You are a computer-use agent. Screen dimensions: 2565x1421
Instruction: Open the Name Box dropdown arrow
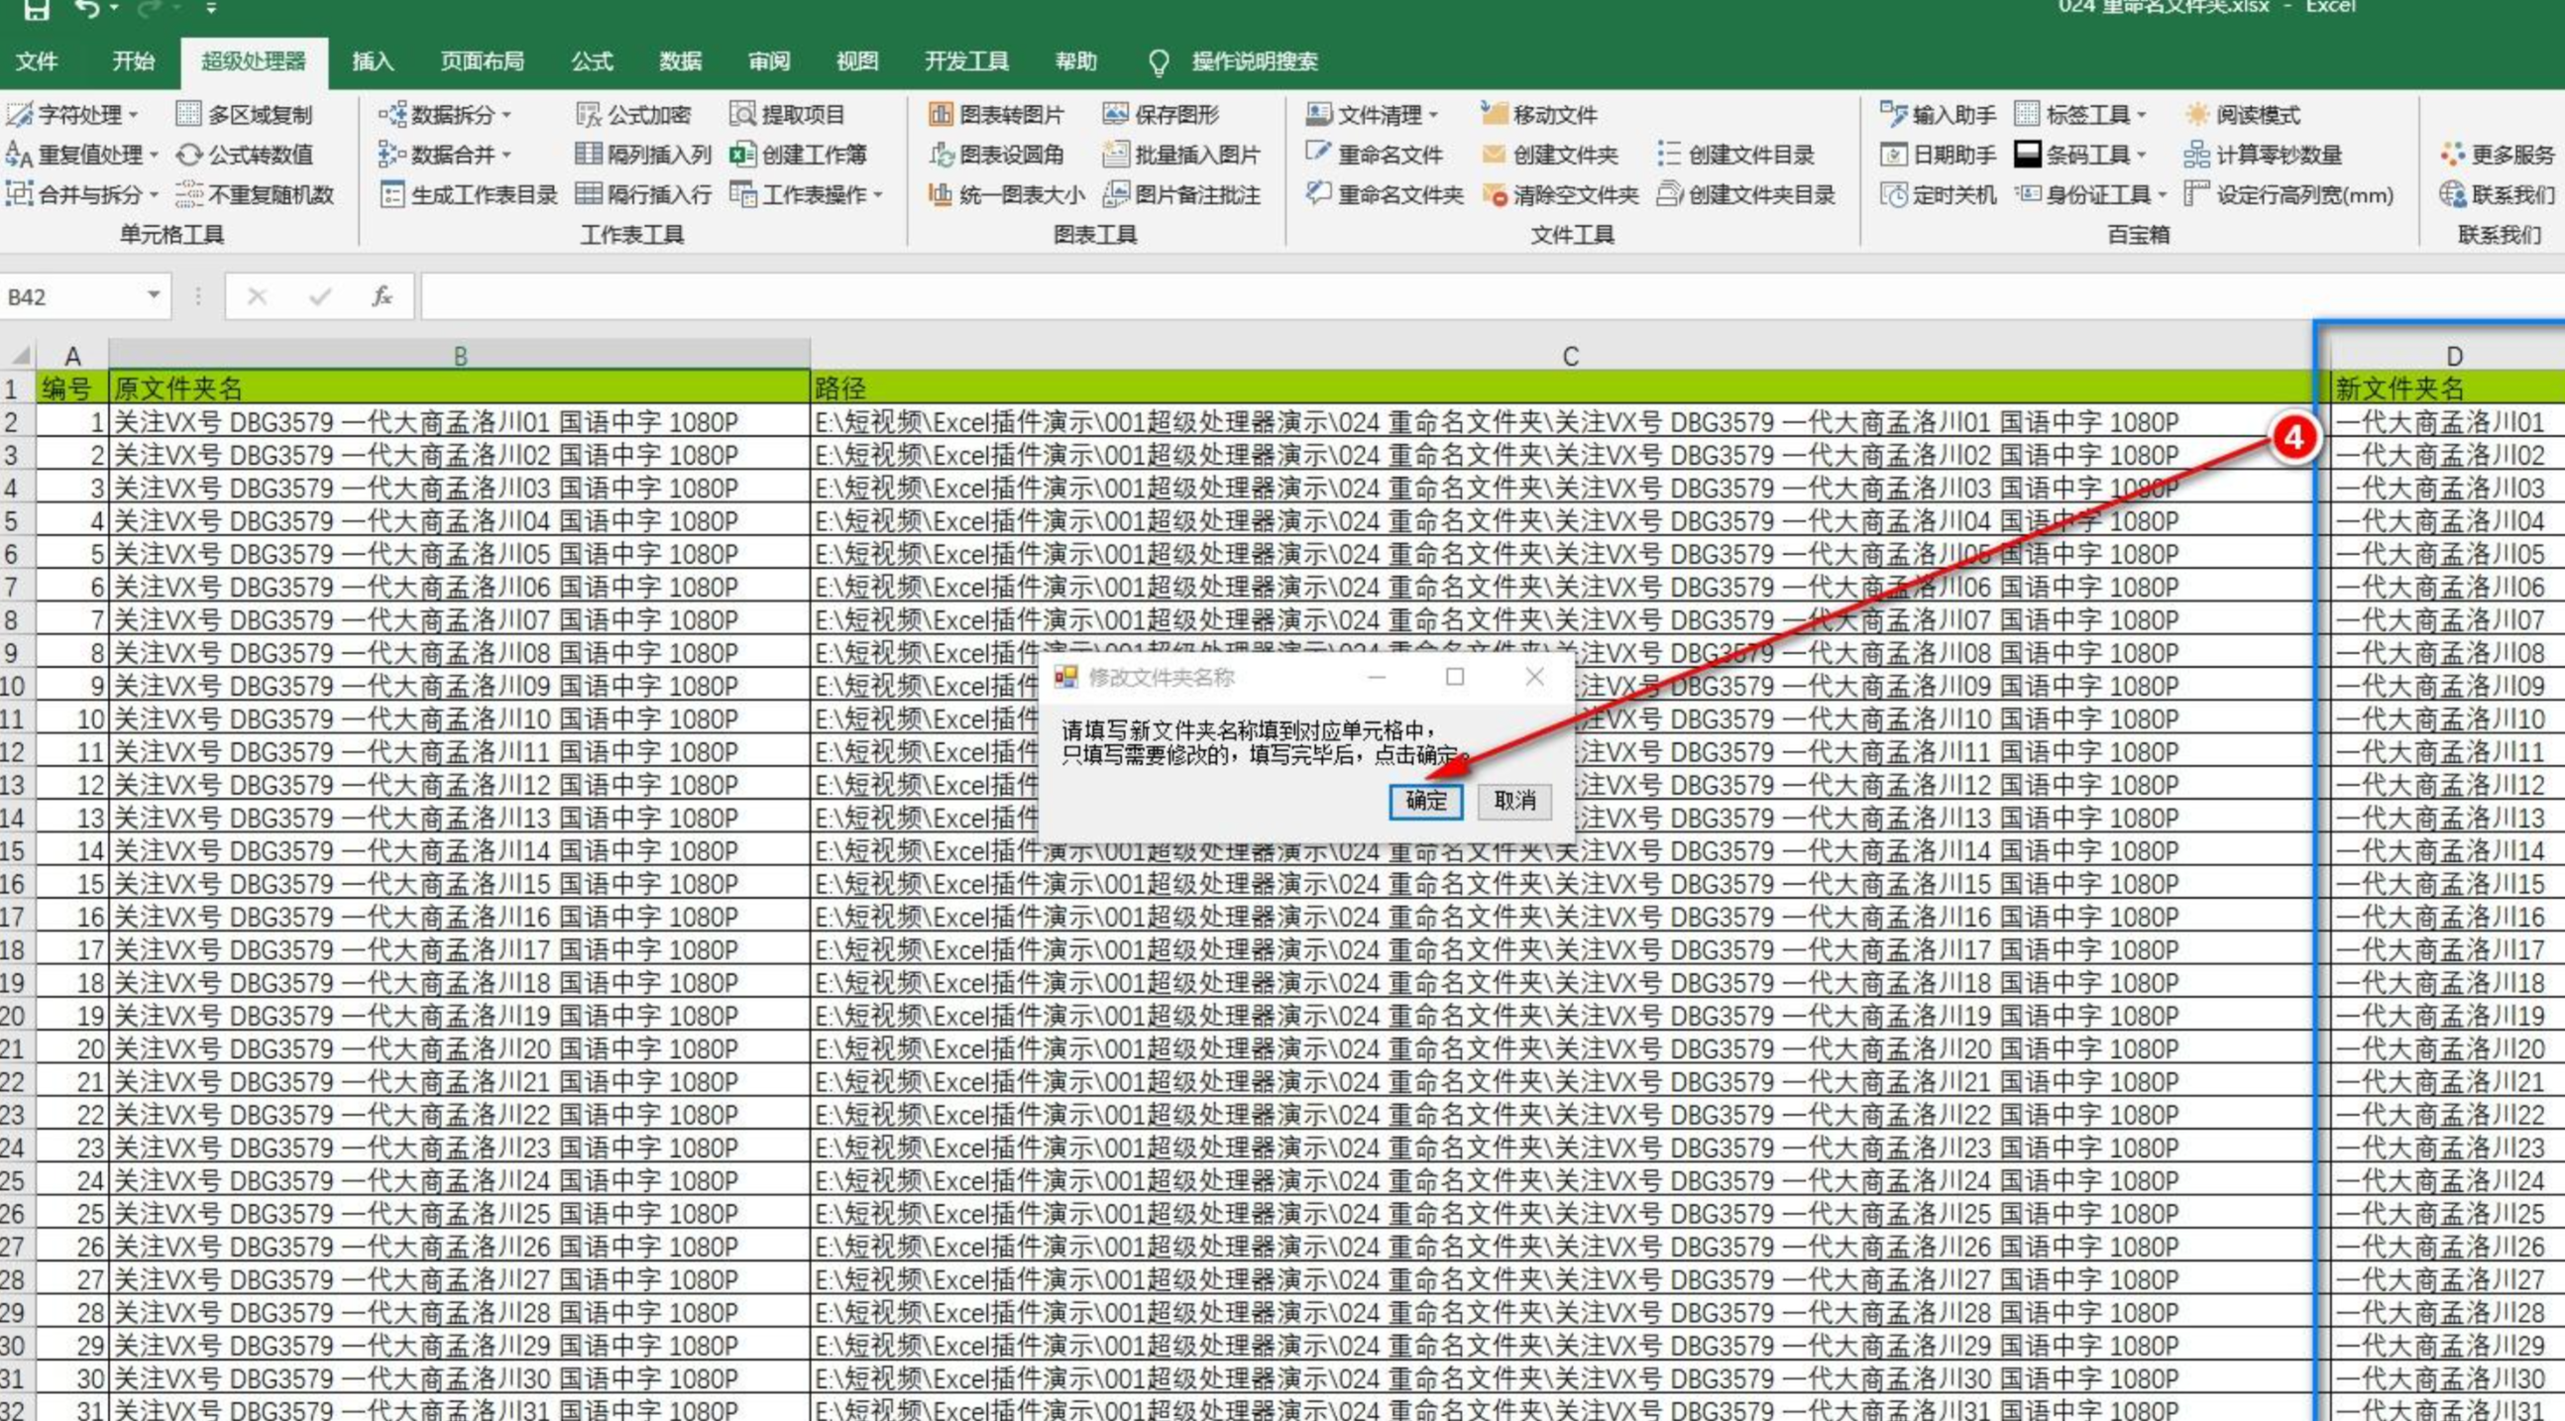tap(154, 295)
